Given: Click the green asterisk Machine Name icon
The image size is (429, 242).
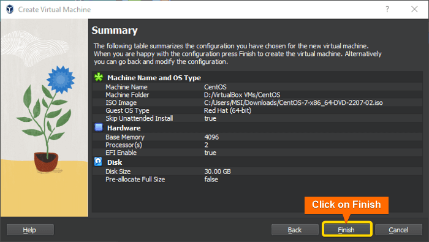Looking at the screenshot, I should click(99, 77).
